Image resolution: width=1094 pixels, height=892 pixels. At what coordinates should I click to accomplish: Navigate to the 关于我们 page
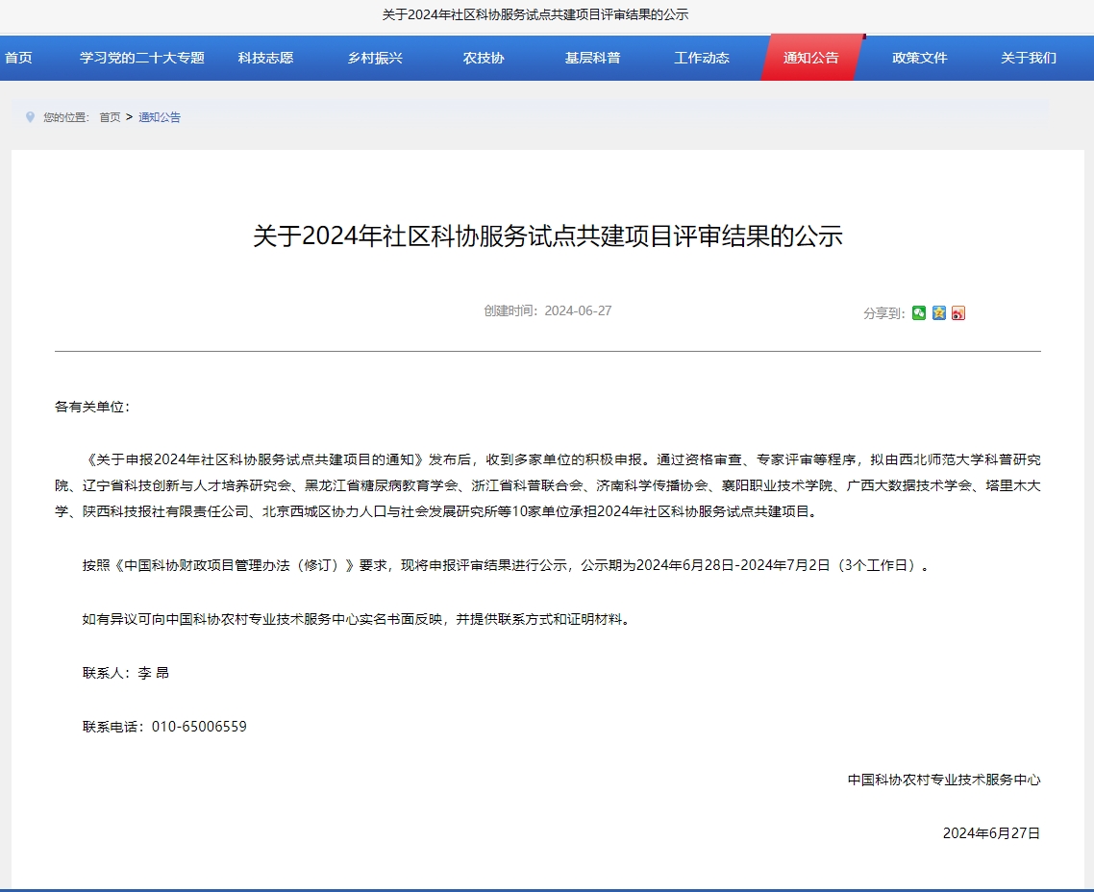[x=1031, y=57]
